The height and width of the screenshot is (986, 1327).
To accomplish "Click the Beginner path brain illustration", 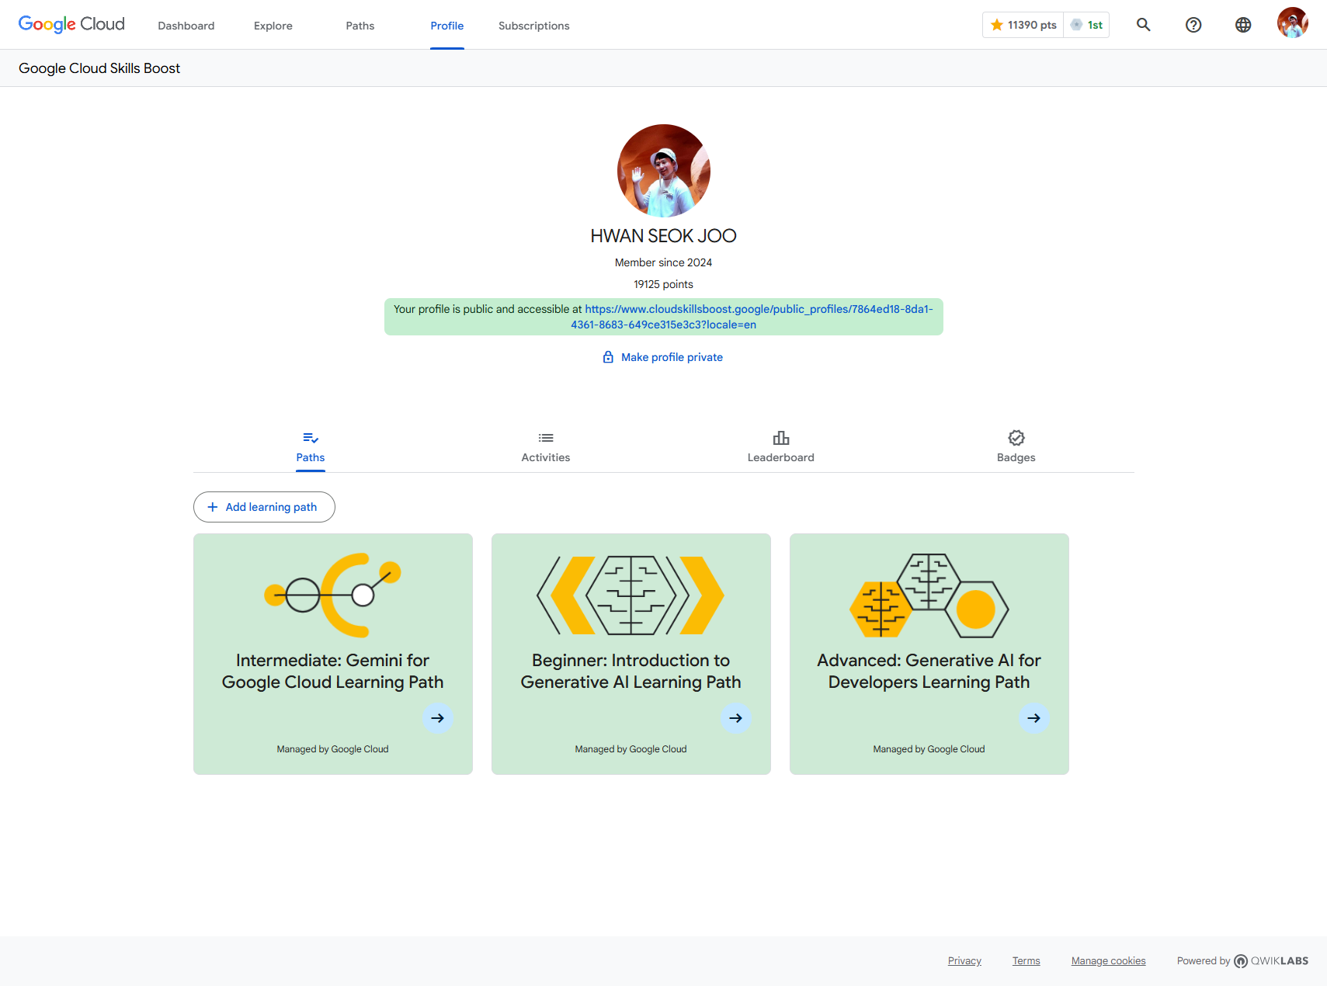I will click(x=631, y=595).
